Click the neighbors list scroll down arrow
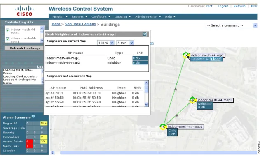Image resolution: width=260 pixels, height=156 pixels. click(146, 104)
